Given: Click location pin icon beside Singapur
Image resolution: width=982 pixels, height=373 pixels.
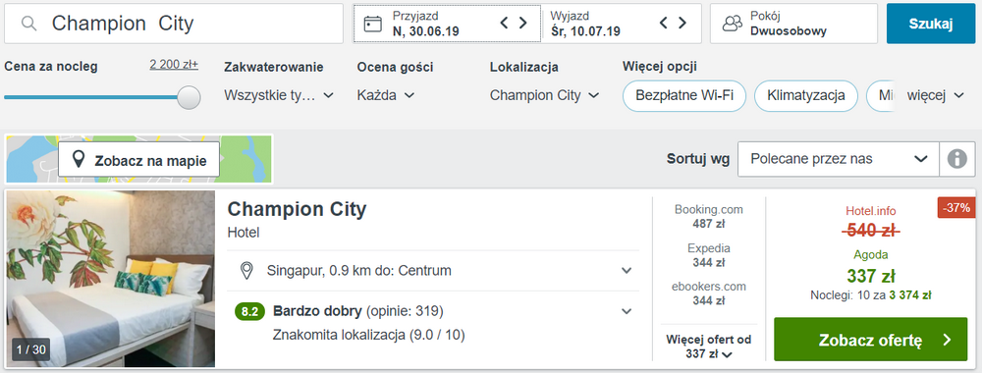Looking at the screenshot, I should (x=246, y=271).
